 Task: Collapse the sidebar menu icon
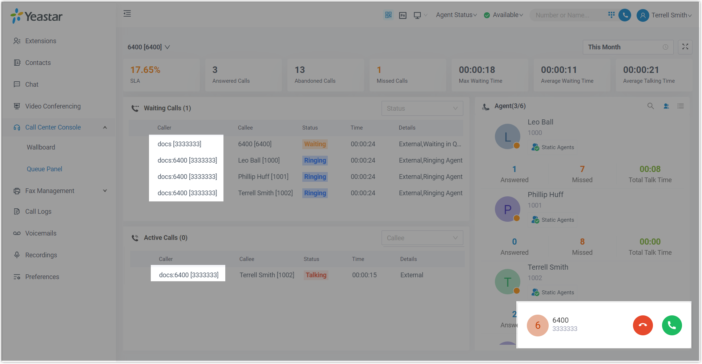coord(127,14)
